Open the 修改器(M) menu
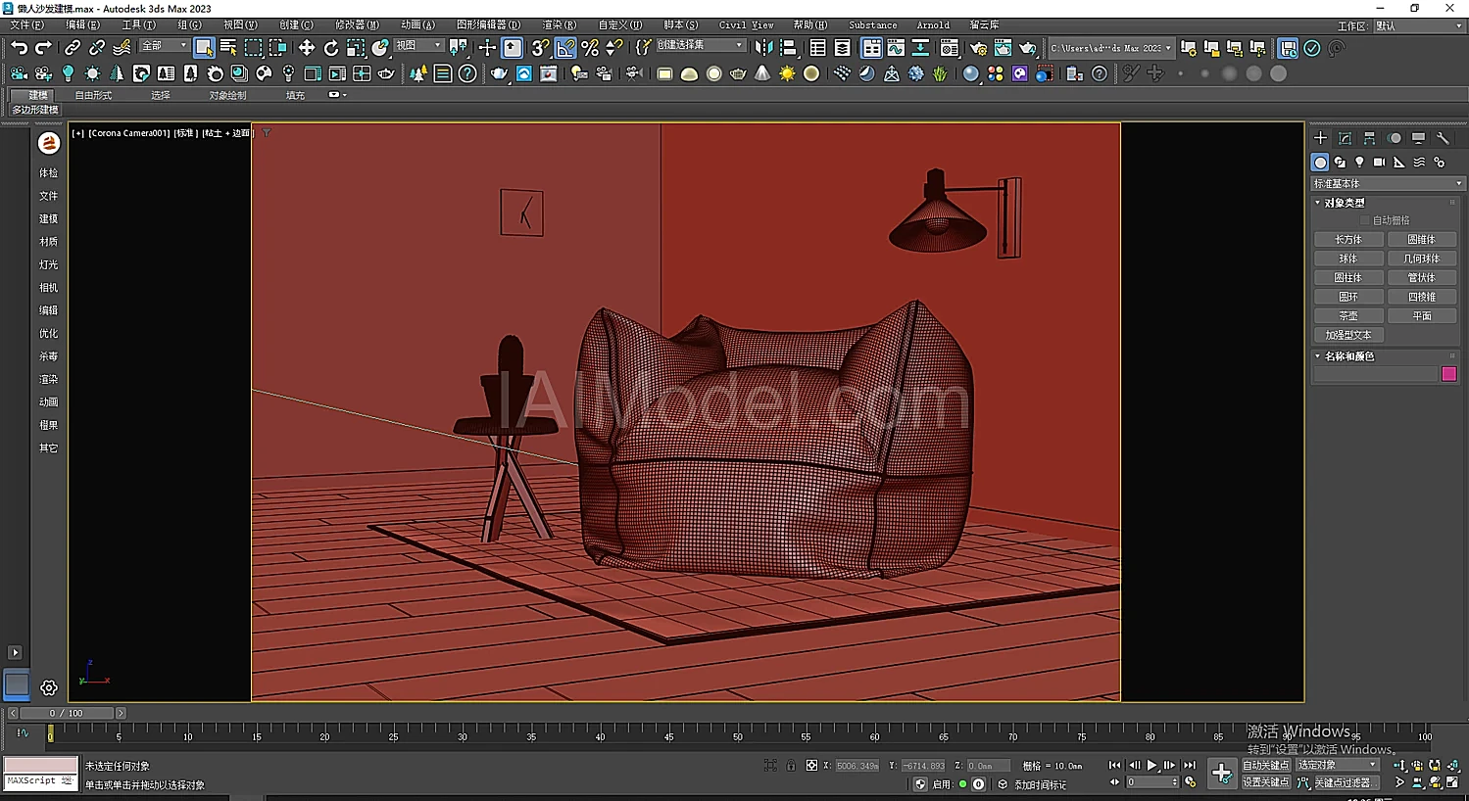The image size is (1469, 801). pos(357,24)
